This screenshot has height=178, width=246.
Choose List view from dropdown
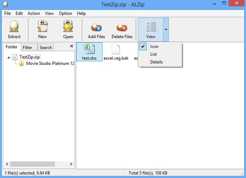160,54
